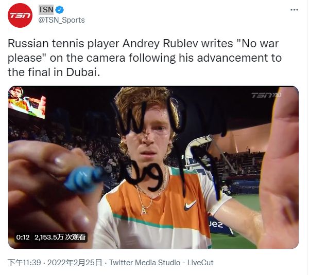Open the TSN display name link
Screen dimensions: 309x275
[x=46, y=10]
